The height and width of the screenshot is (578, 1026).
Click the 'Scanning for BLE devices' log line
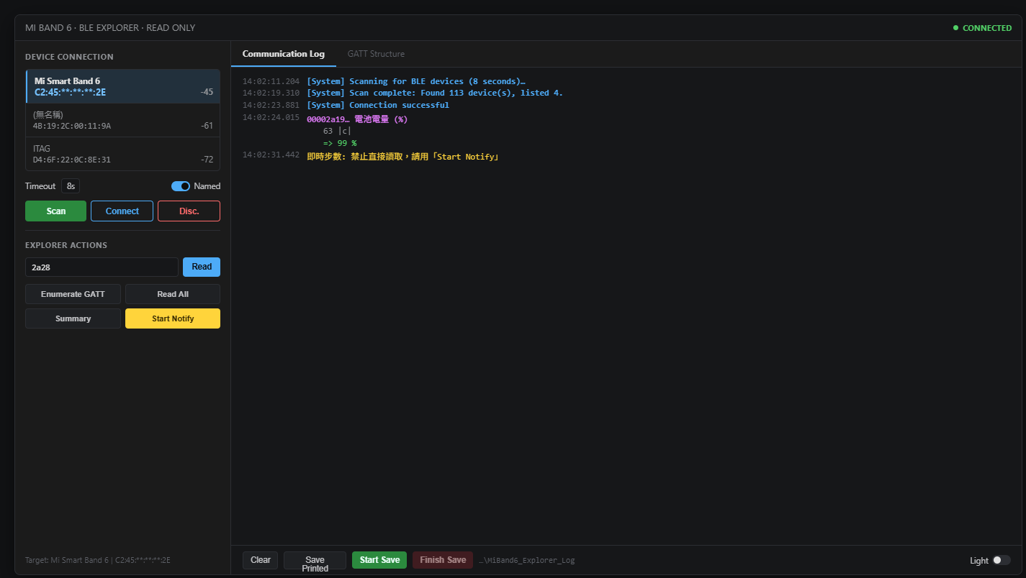click(x=416, y=81)
